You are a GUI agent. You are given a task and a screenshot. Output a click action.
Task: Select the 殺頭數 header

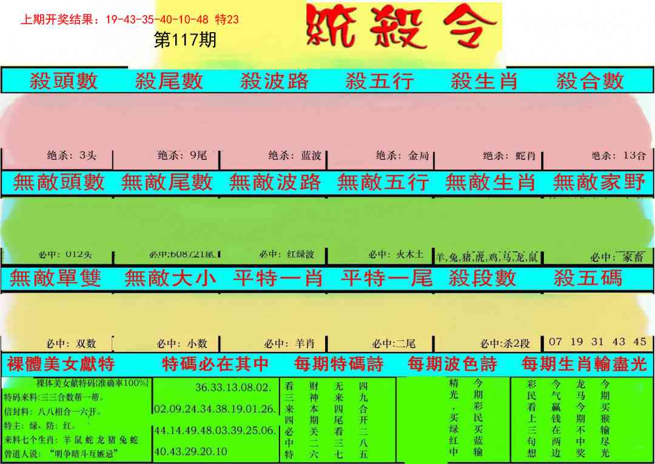click(64, 81)
